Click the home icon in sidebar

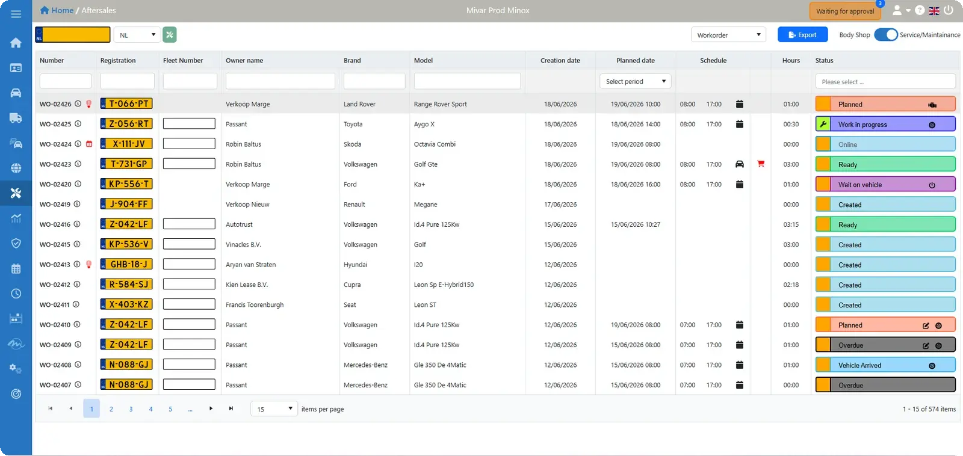tap(16, 43)
